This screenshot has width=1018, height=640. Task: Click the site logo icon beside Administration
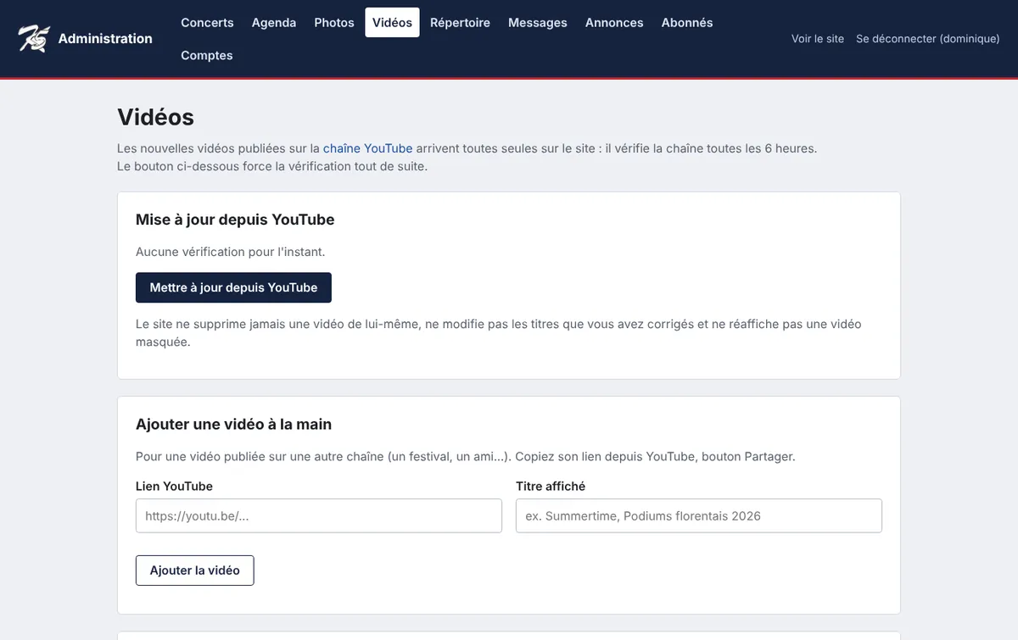[34, 38]
